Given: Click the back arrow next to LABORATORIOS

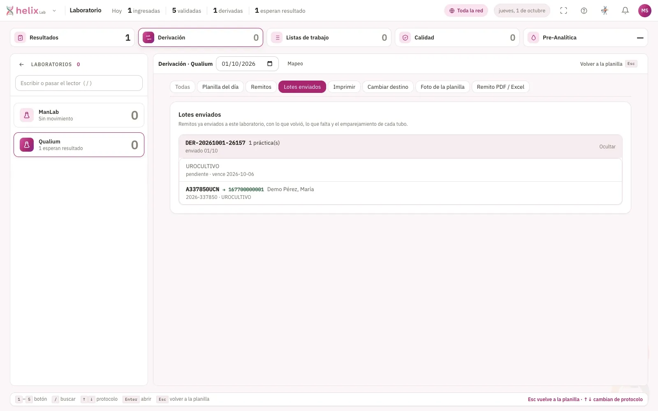Looking at the screenshot, I should tap(21, 65).
